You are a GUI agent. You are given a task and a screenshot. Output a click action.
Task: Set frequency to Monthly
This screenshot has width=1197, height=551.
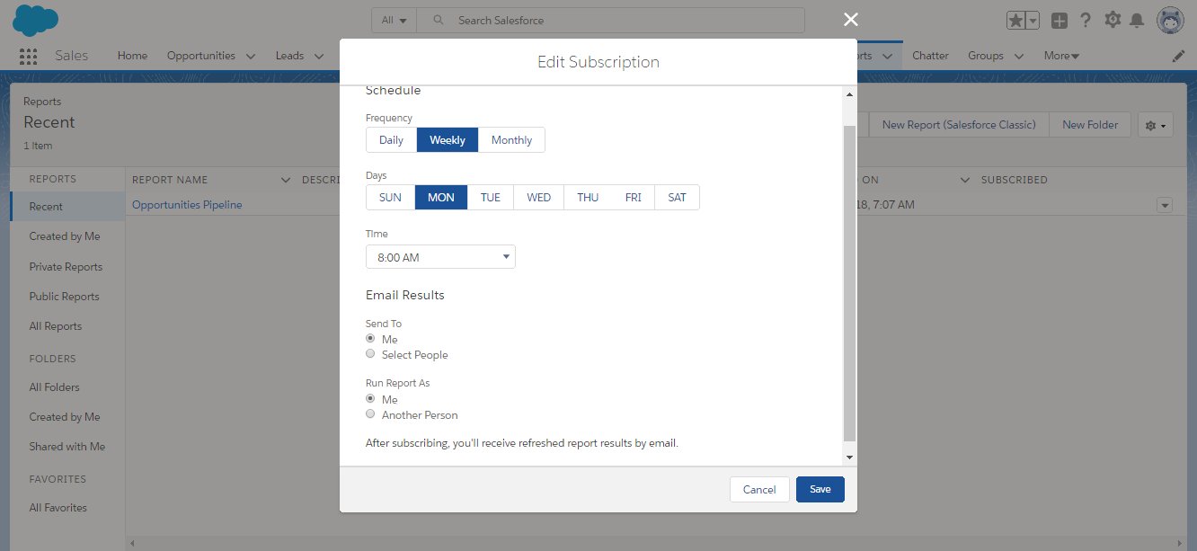click(x=511, y=140)
